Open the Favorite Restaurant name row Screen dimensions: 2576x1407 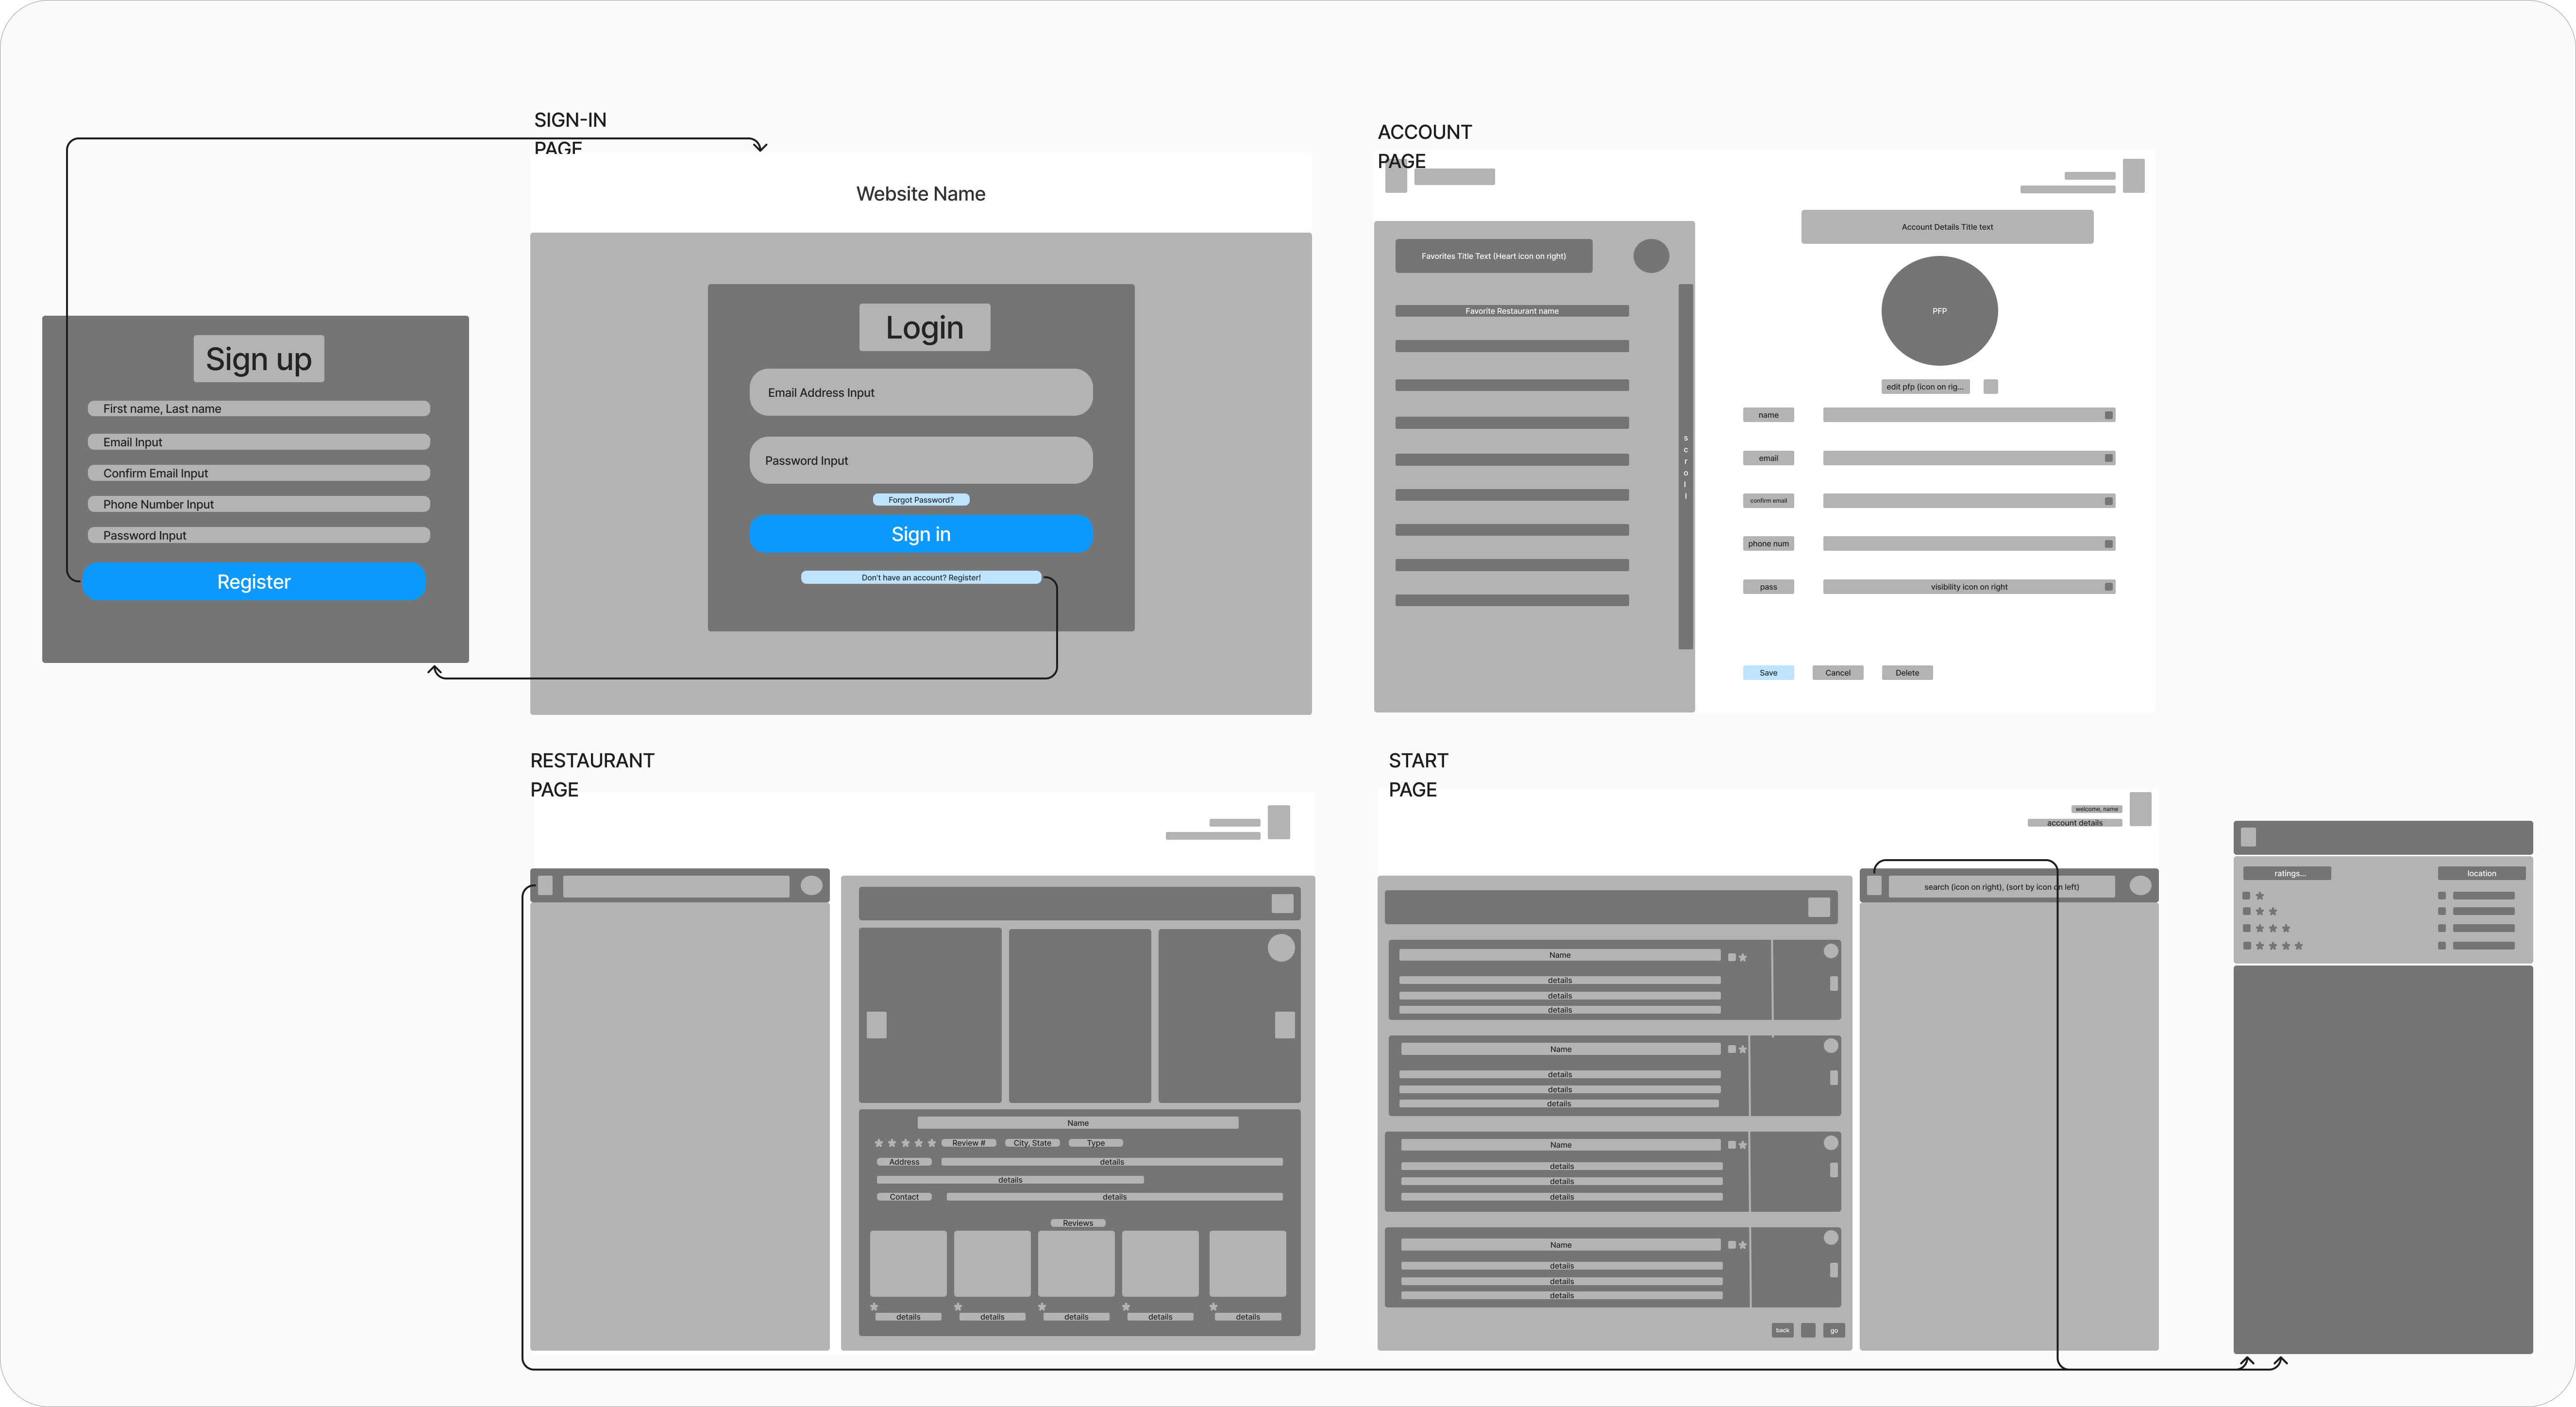(1512, 311)
